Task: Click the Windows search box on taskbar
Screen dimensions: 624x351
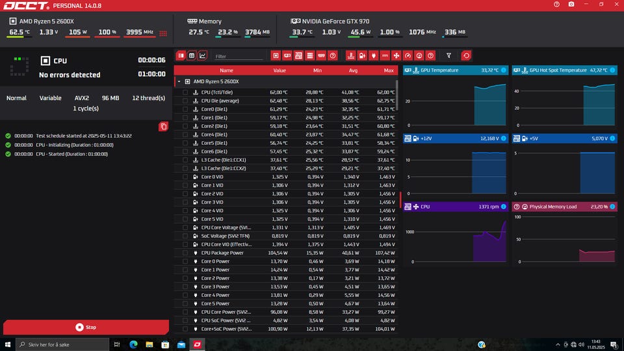Action: pyautogui.click(x=62, y=344)
